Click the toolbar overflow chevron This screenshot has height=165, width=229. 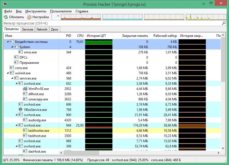(x=58, y=16)
